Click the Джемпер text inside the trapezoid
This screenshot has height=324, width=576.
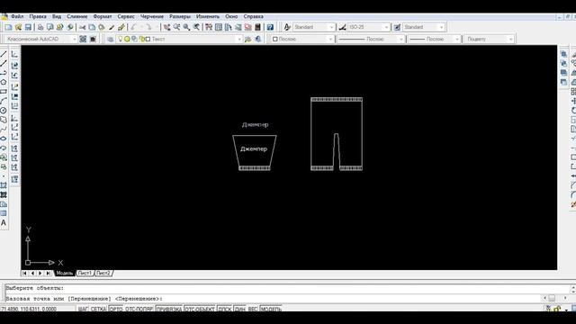[x=254, y=148]
